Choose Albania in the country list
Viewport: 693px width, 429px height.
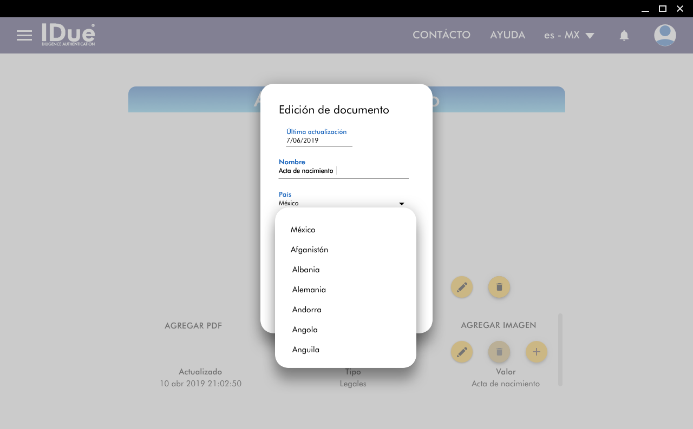306,270
